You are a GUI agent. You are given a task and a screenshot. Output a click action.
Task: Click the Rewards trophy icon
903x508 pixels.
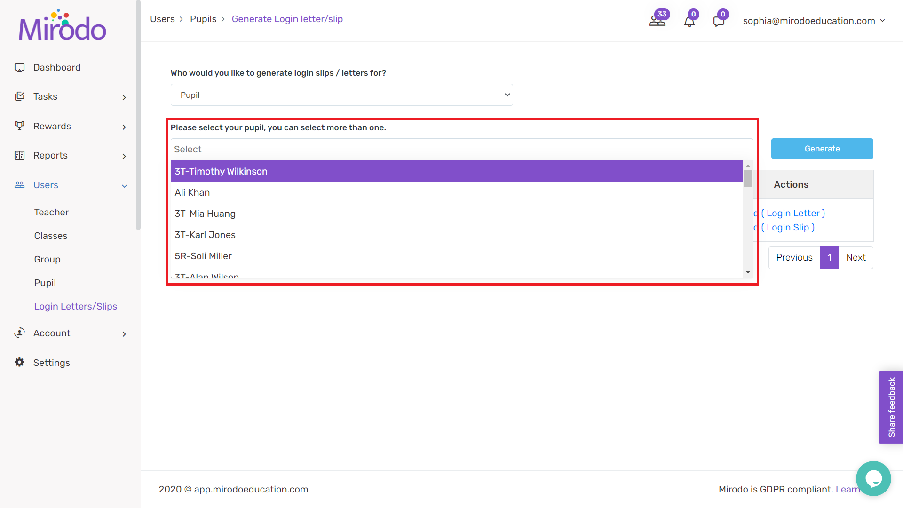(x=19, y=126)
